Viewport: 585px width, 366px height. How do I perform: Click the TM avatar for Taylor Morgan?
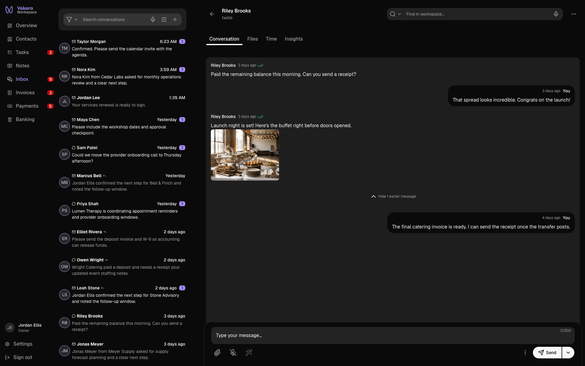pos(65,48)
